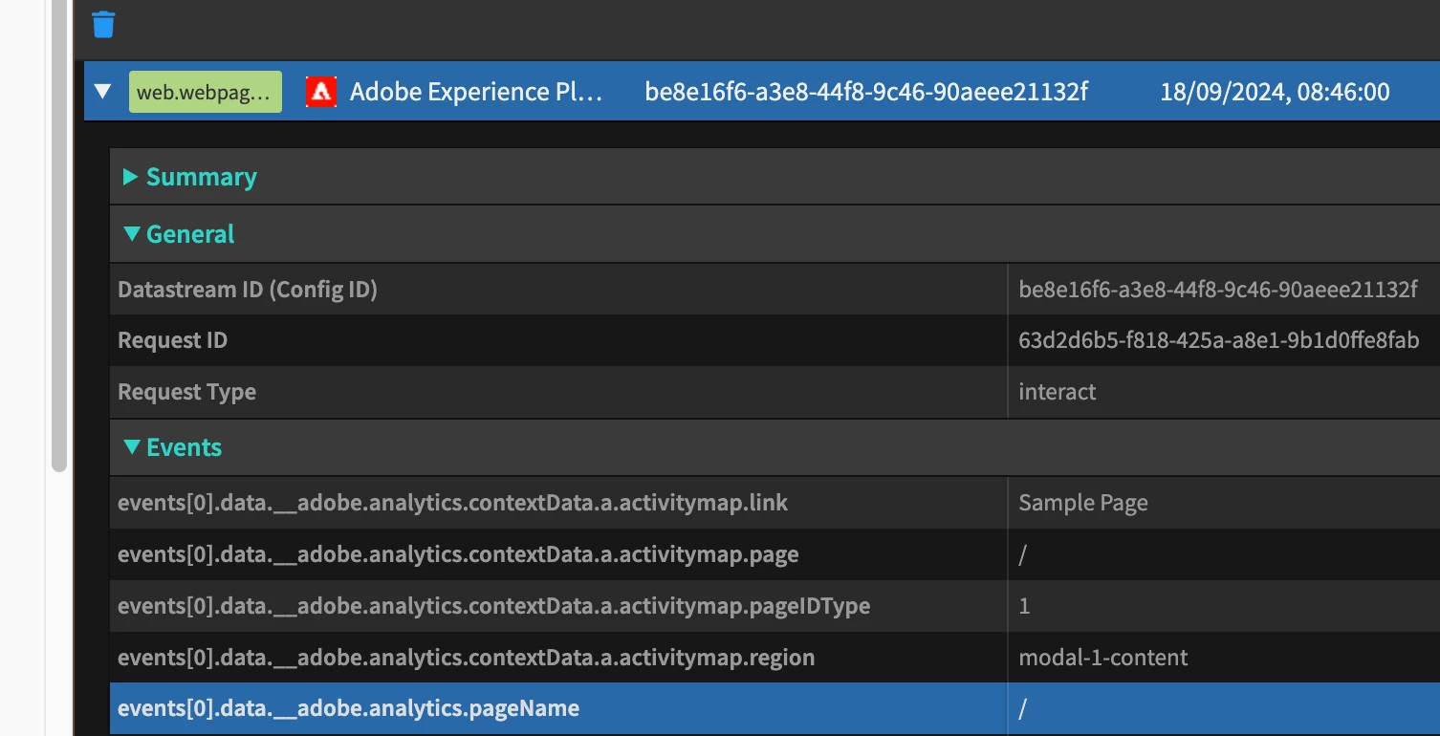The image size is (1440, 736).
Task: Select Datastream ID (Config ID) label
Action: point(248,290)
